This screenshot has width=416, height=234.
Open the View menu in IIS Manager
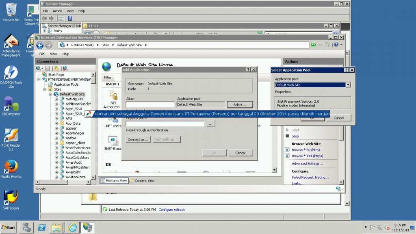pyautogui.click(x=53, y=54)
